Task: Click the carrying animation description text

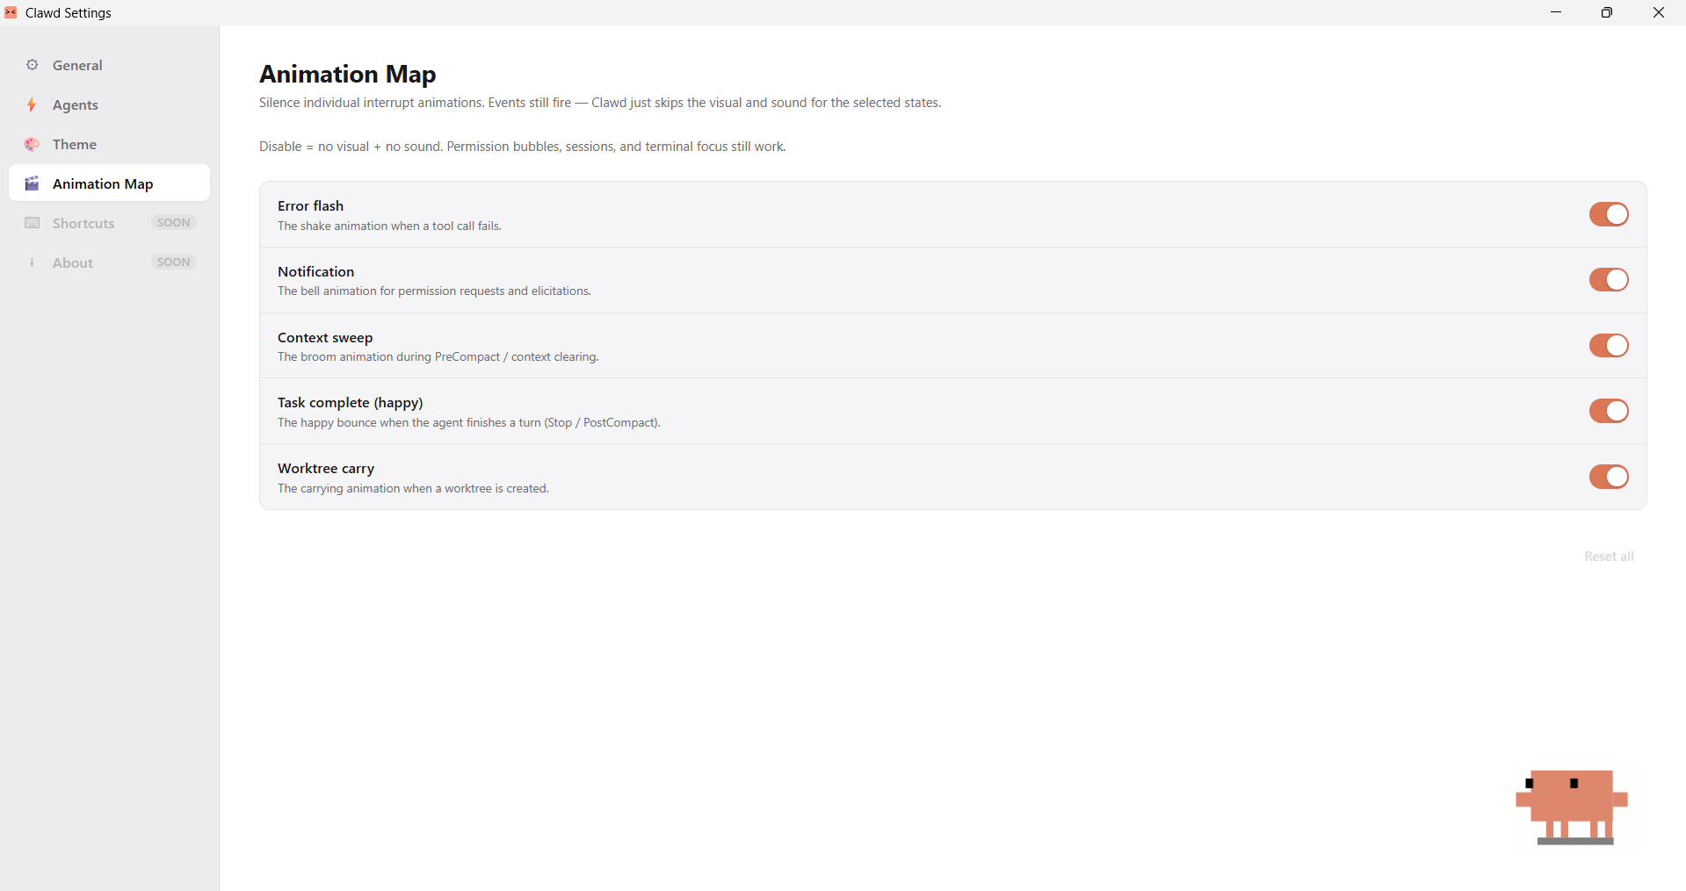Action: pyautogui.click(x=413, y=489)
